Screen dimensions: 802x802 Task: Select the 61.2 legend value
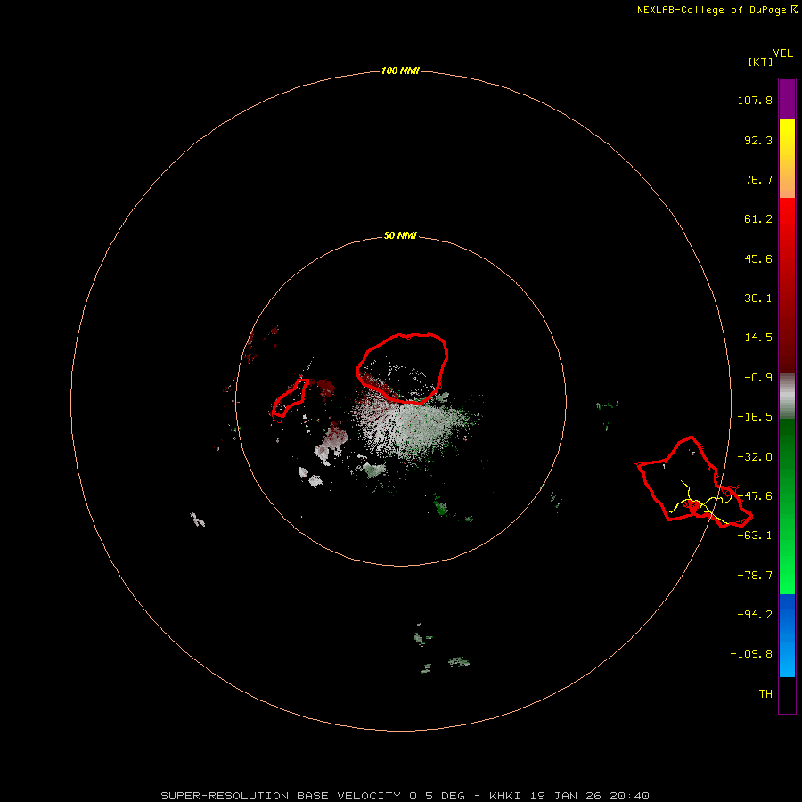click(x=758, y=219)
